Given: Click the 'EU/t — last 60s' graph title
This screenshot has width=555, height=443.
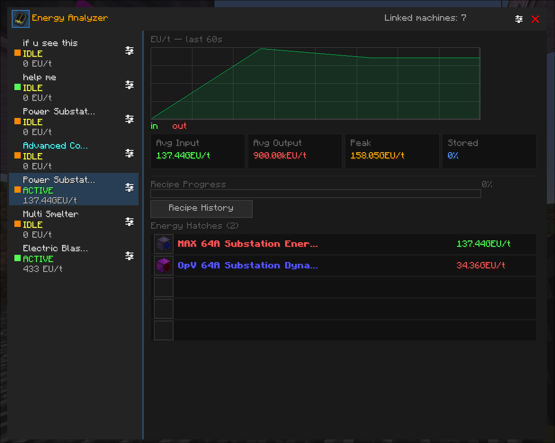Looking at the screenshot, I should tap(187, 40).
